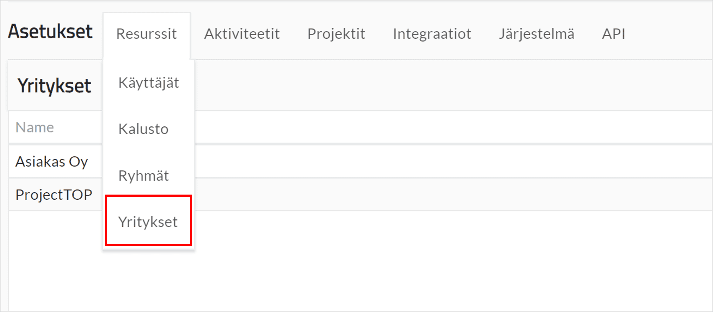Select the ProjectTOP company row
Image resolution: width=713 pixels, height=312 pixels.
(360, 195)
